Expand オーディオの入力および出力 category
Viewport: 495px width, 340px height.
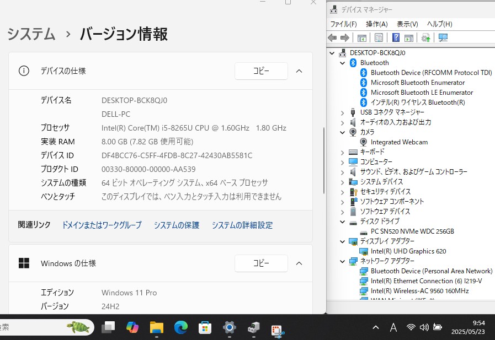tap(342, 122)
